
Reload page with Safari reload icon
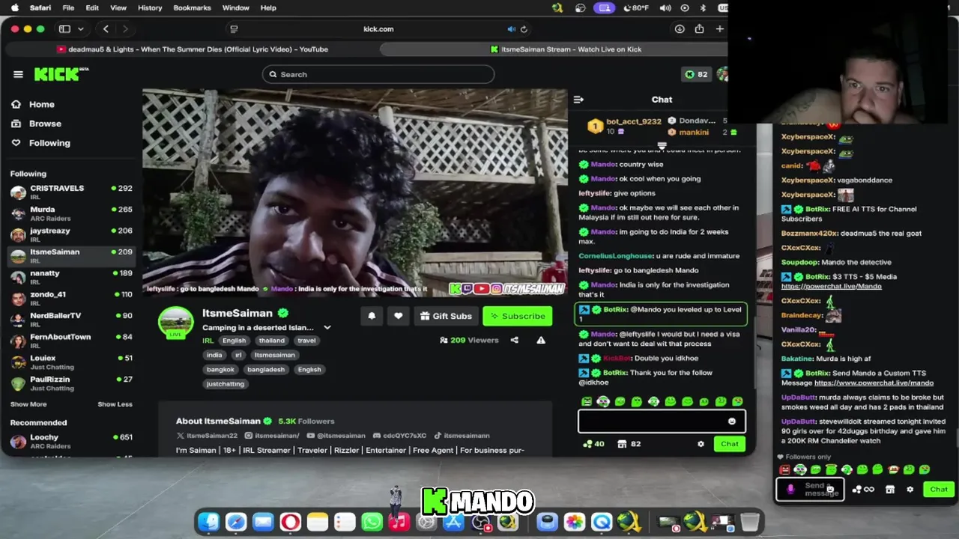pos(524,29)
